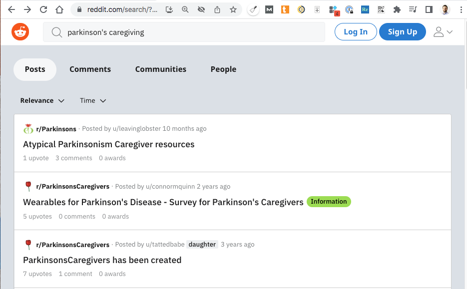The width and height of the screenshot is (467, 289).
Task: Select the Posts tab
Action: pyautogui.click(x=35, y=69)
